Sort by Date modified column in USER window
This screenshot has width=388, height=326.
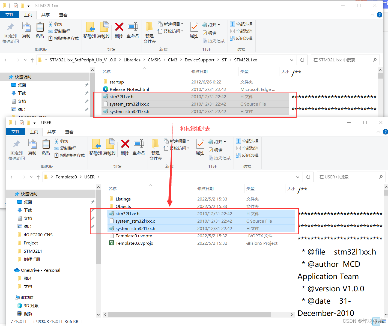pos(205,189)
